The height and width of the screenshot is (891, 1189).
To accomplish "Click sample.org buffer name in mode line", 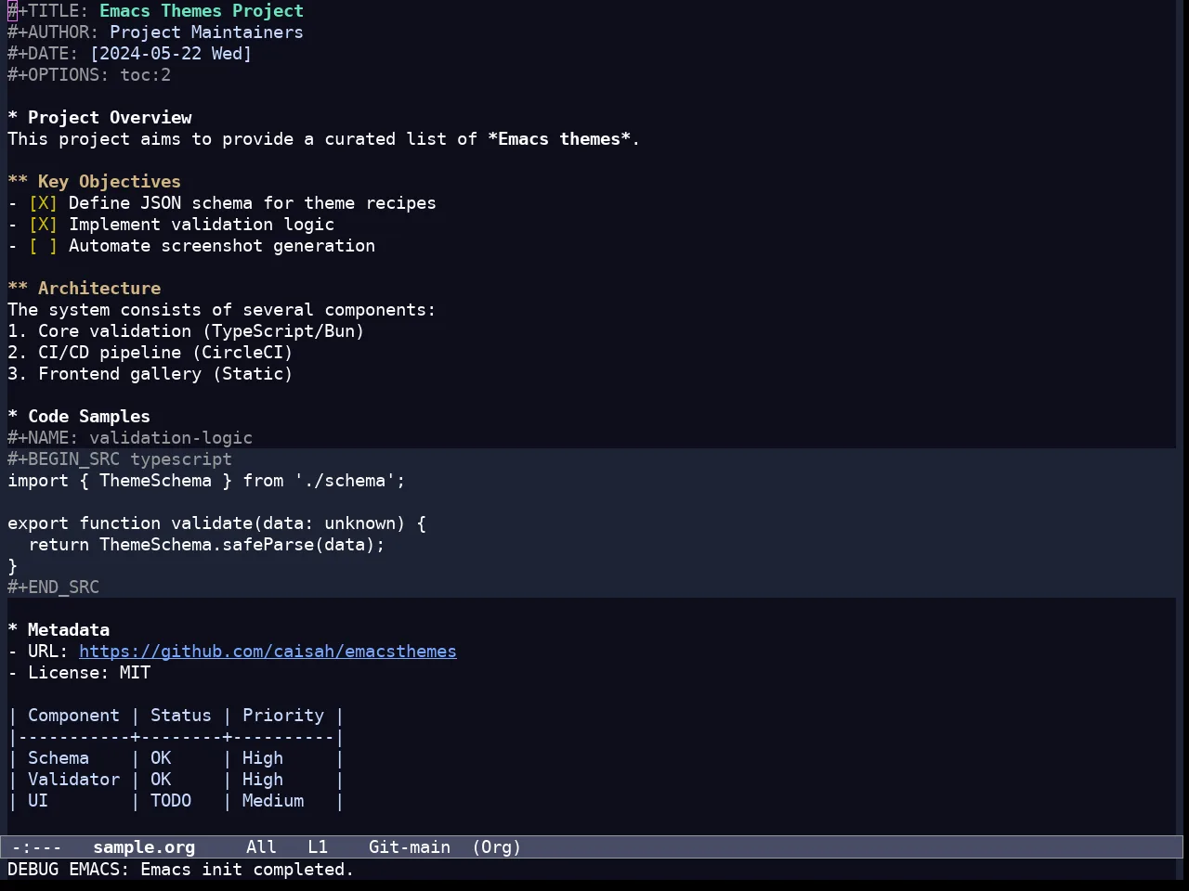I will coord(144,847).
